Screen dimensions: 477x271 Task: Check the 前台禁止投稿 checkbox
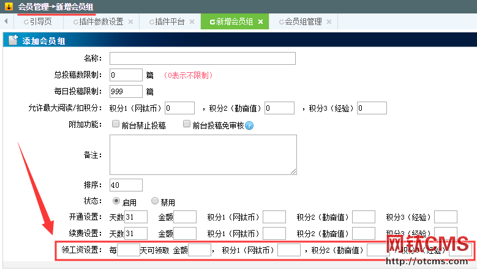pos(116,124)
